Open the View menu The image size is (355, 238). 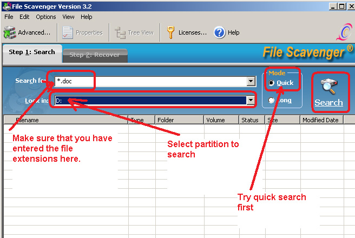(x=68, y=17)
